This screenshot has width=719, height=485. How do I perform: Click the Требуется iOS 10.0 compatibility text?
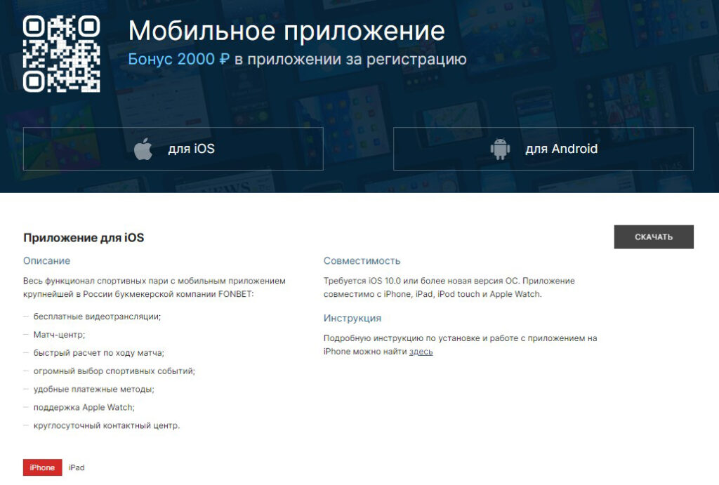(449, 288)
